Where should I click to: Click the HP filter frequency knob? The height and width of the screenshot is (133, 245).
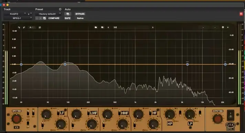coord(170,114)
